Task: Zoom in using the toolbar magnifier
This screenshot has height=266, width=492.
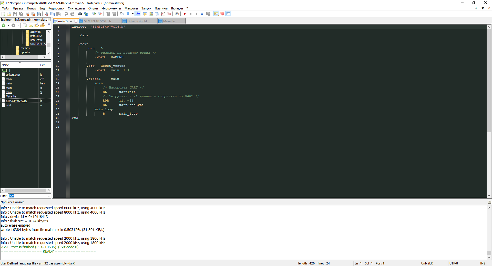Action: [x=94, y=14]
